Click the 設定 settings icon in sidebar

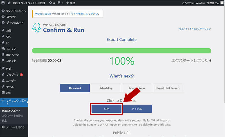coord(3,92)
